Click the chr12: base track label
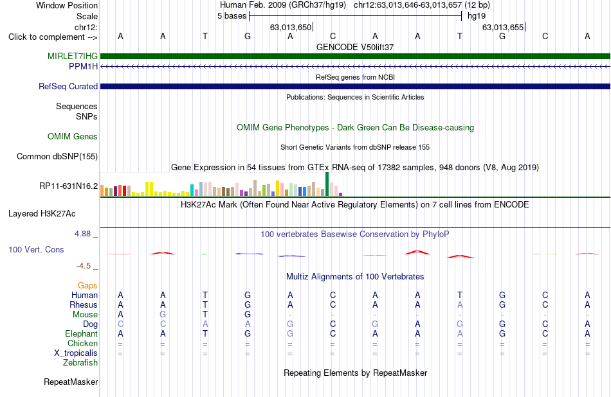Viewport: 611px width, 397px height. [x=86, y=28]
